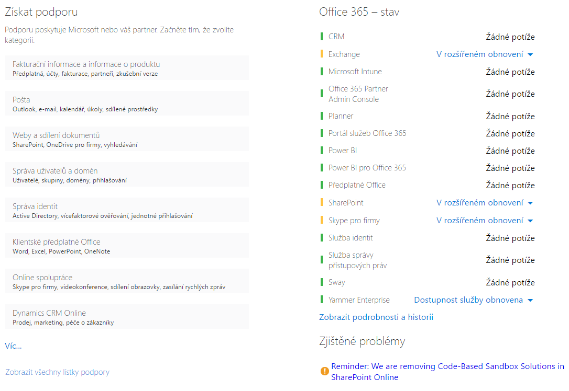Click 'Služba správy přístupových práv' row
Viewport: 569px width, 391px height.
coord(428,260)
